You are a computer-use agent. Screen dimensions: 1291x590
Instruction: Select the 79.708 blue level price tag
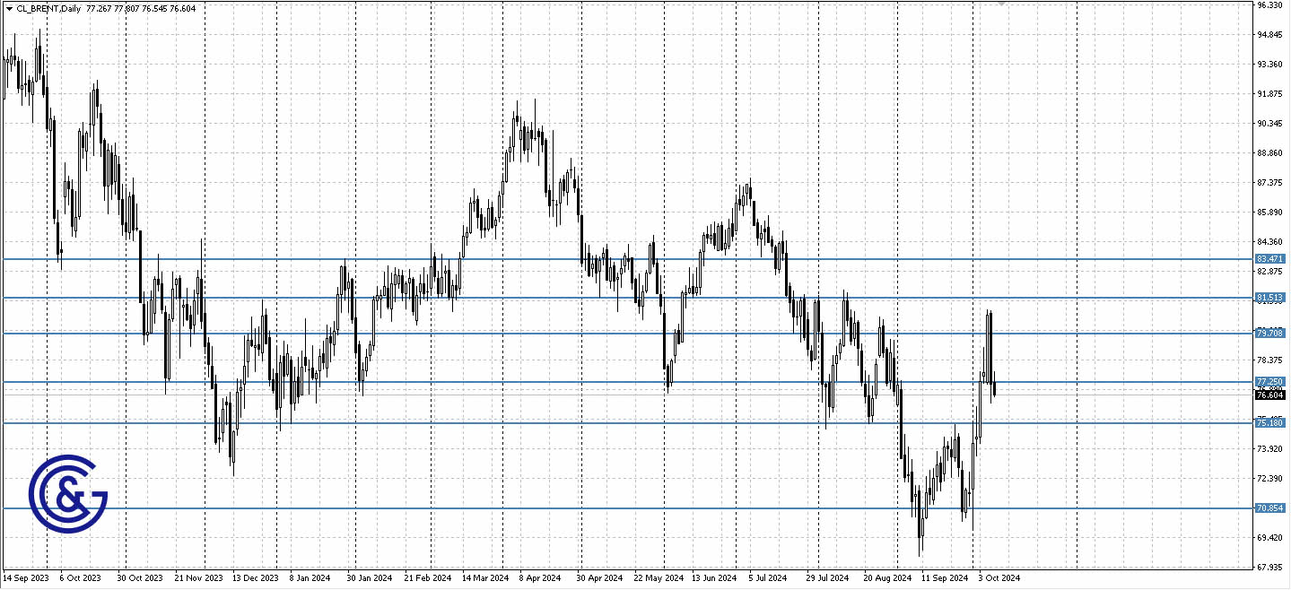1269,333
